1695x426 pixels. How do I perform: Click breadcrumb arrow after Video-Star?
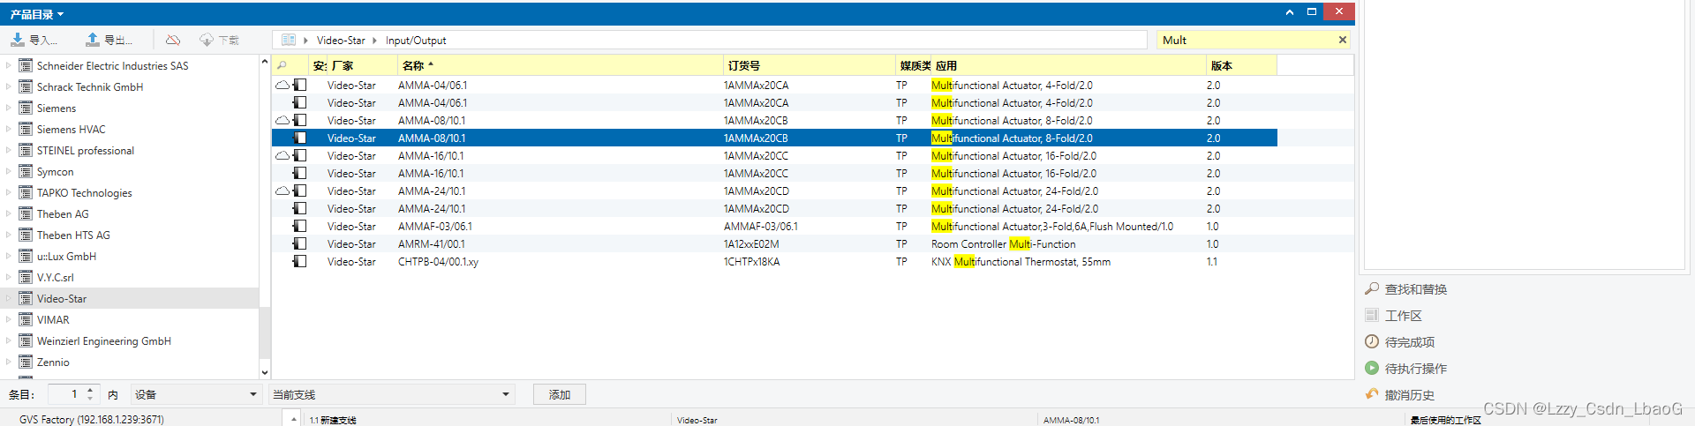(374, 41)
